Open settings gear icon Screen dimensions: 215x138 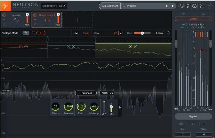tap(194, 6)
